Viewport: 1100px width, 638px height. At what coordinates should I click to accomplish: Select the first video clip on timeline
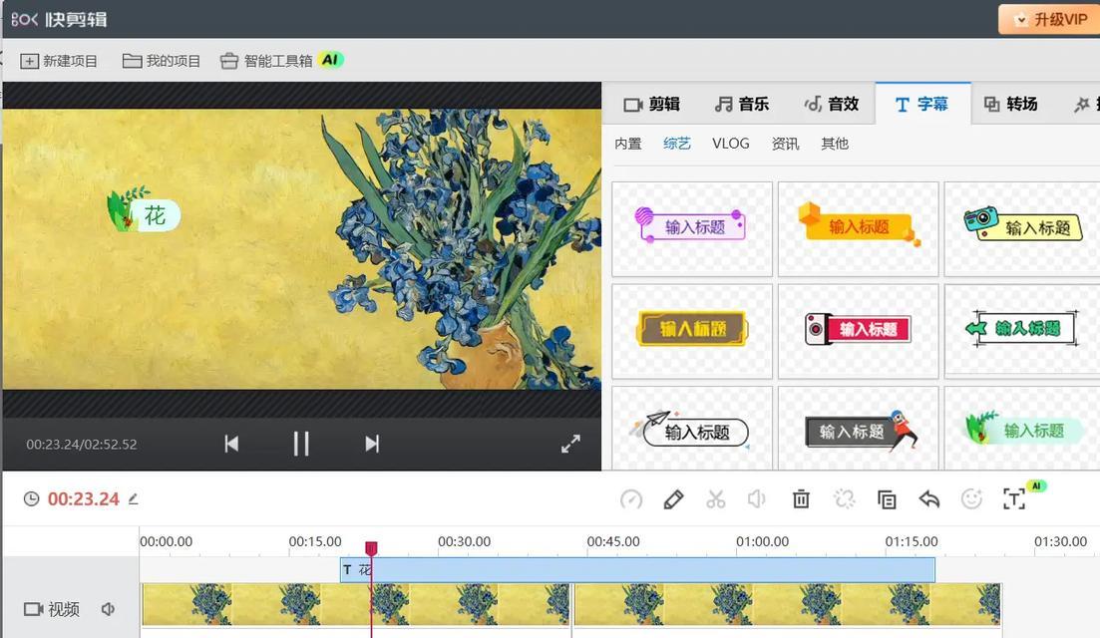pyautogui.click(x=356, y=604)
